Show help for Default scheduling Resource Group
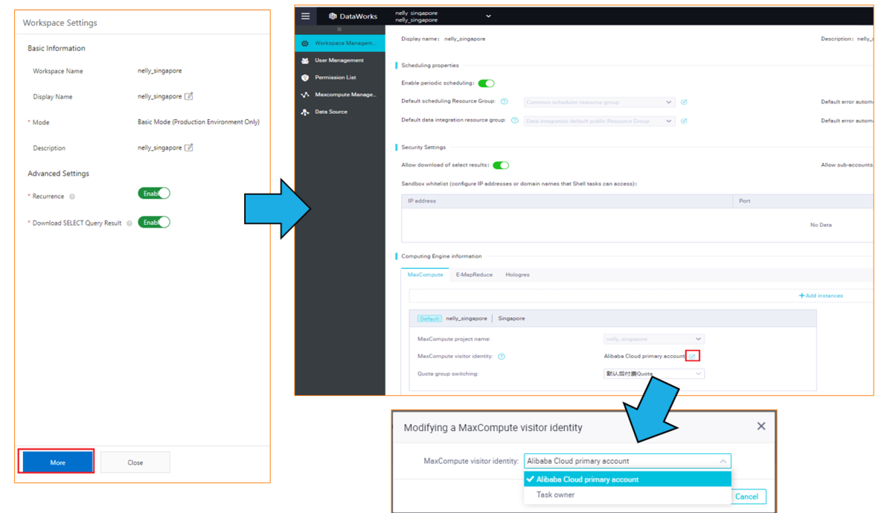 505,101
